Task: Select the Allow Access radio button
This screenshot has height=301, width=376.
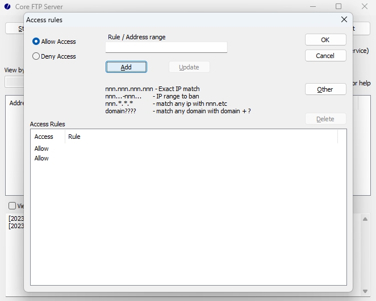Action: 36,42
